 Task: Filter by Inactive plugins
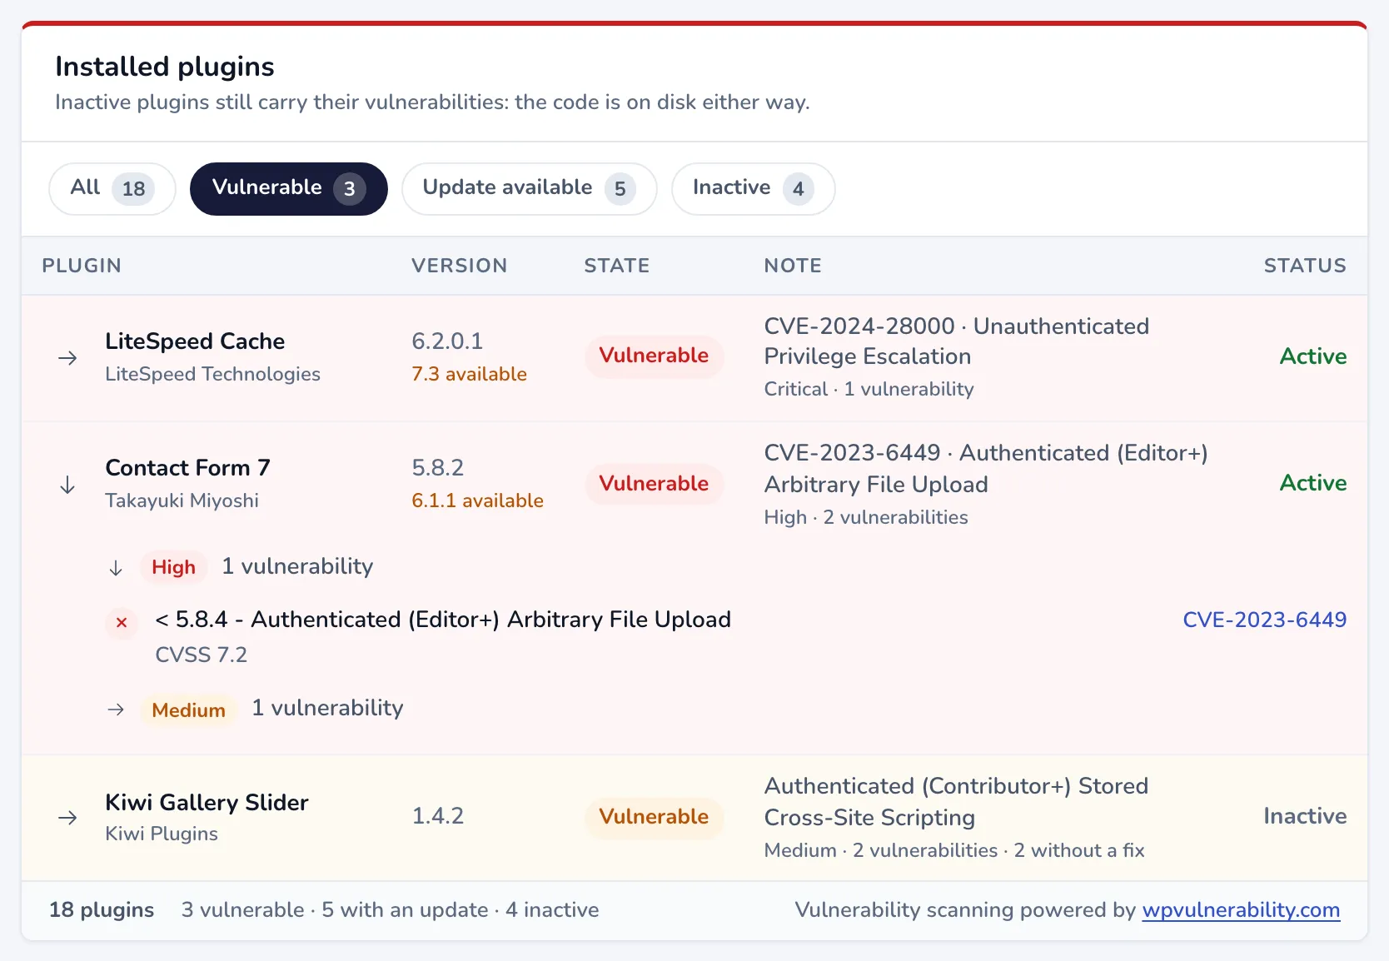click(754, 188)
